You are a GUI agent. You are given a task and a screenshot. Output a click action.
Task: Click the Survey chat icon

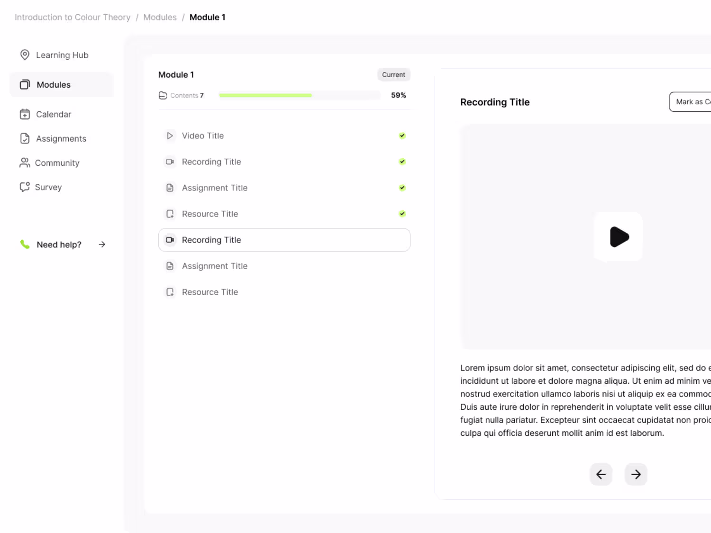[x=25, y=187]
